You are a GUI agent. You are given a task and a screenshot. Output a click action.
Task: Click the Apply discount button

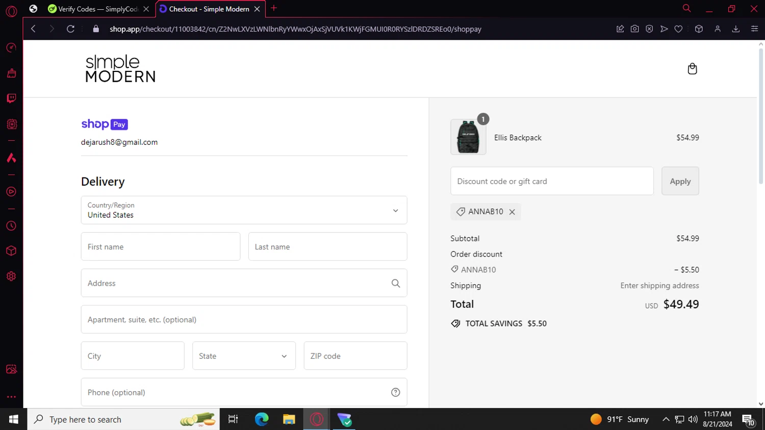coord(680,181)
